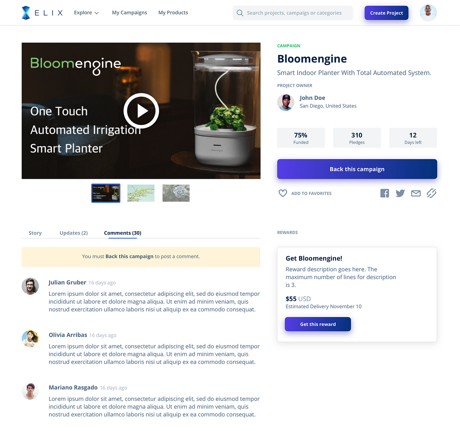Click Get this reward button

point(318,324)
